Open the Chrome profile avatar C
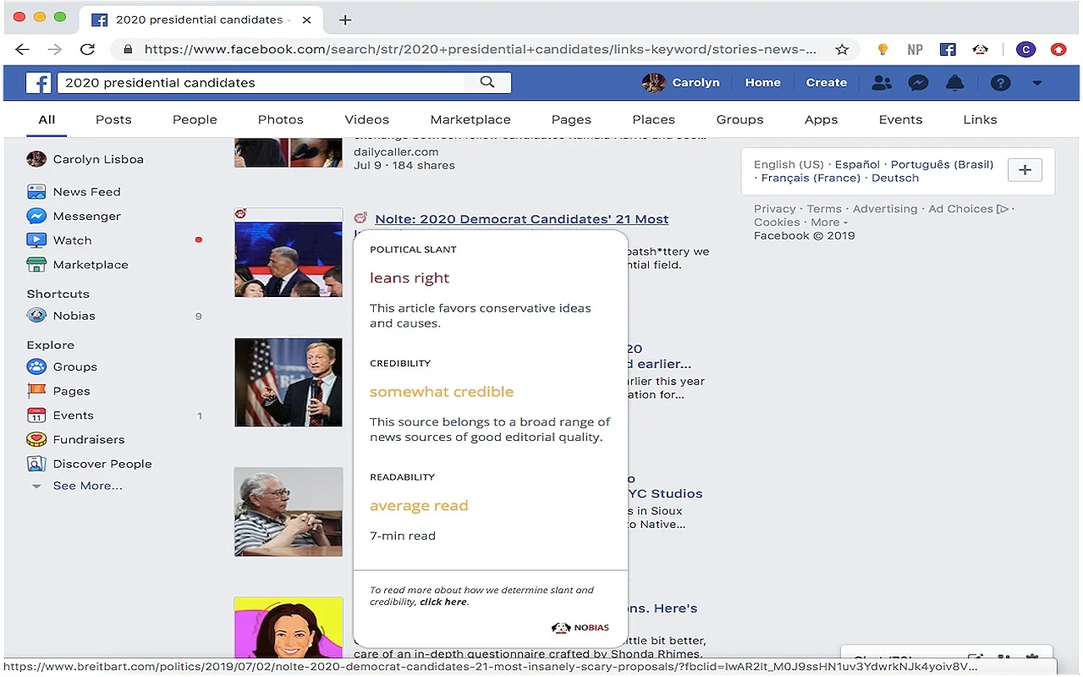This screenshot has height=677, width=1083. 1025,49
